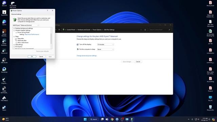Click Control Panel in the breadcrumb

[71, 30]
